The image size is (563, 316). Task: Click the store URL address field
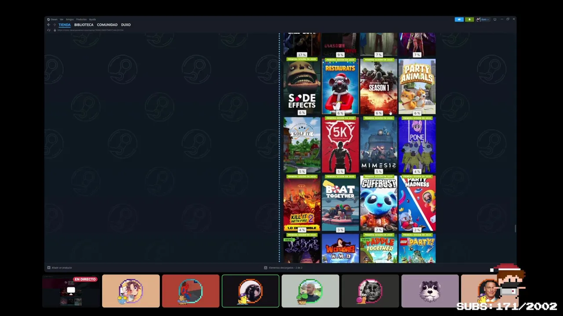[x=90, y=30]
